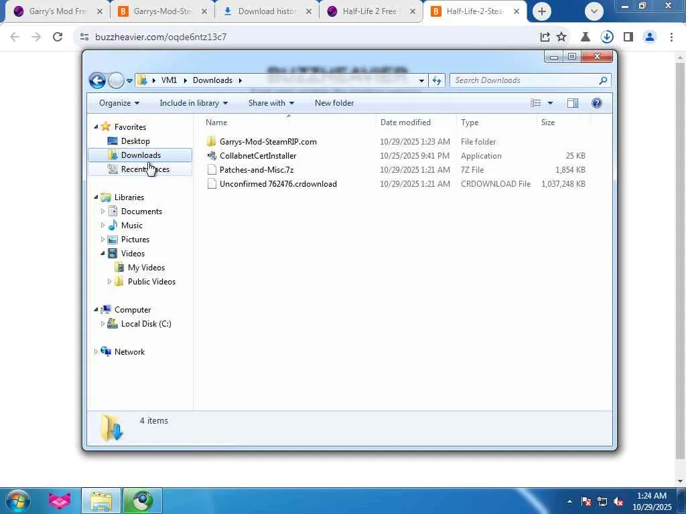
Task: Click the VM1 breadcrumb in address bar
Action: 169,80
